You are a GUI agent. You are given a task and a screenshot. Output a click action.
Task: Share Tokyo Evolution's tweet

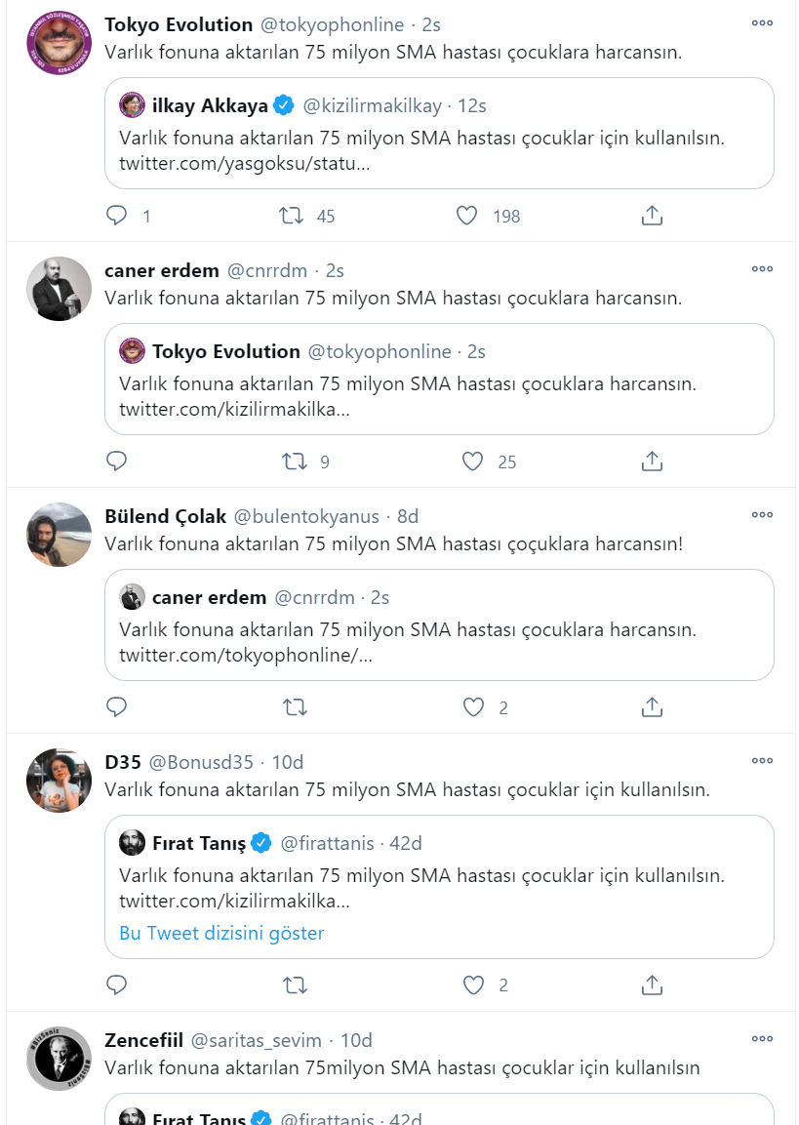point(653,216)
